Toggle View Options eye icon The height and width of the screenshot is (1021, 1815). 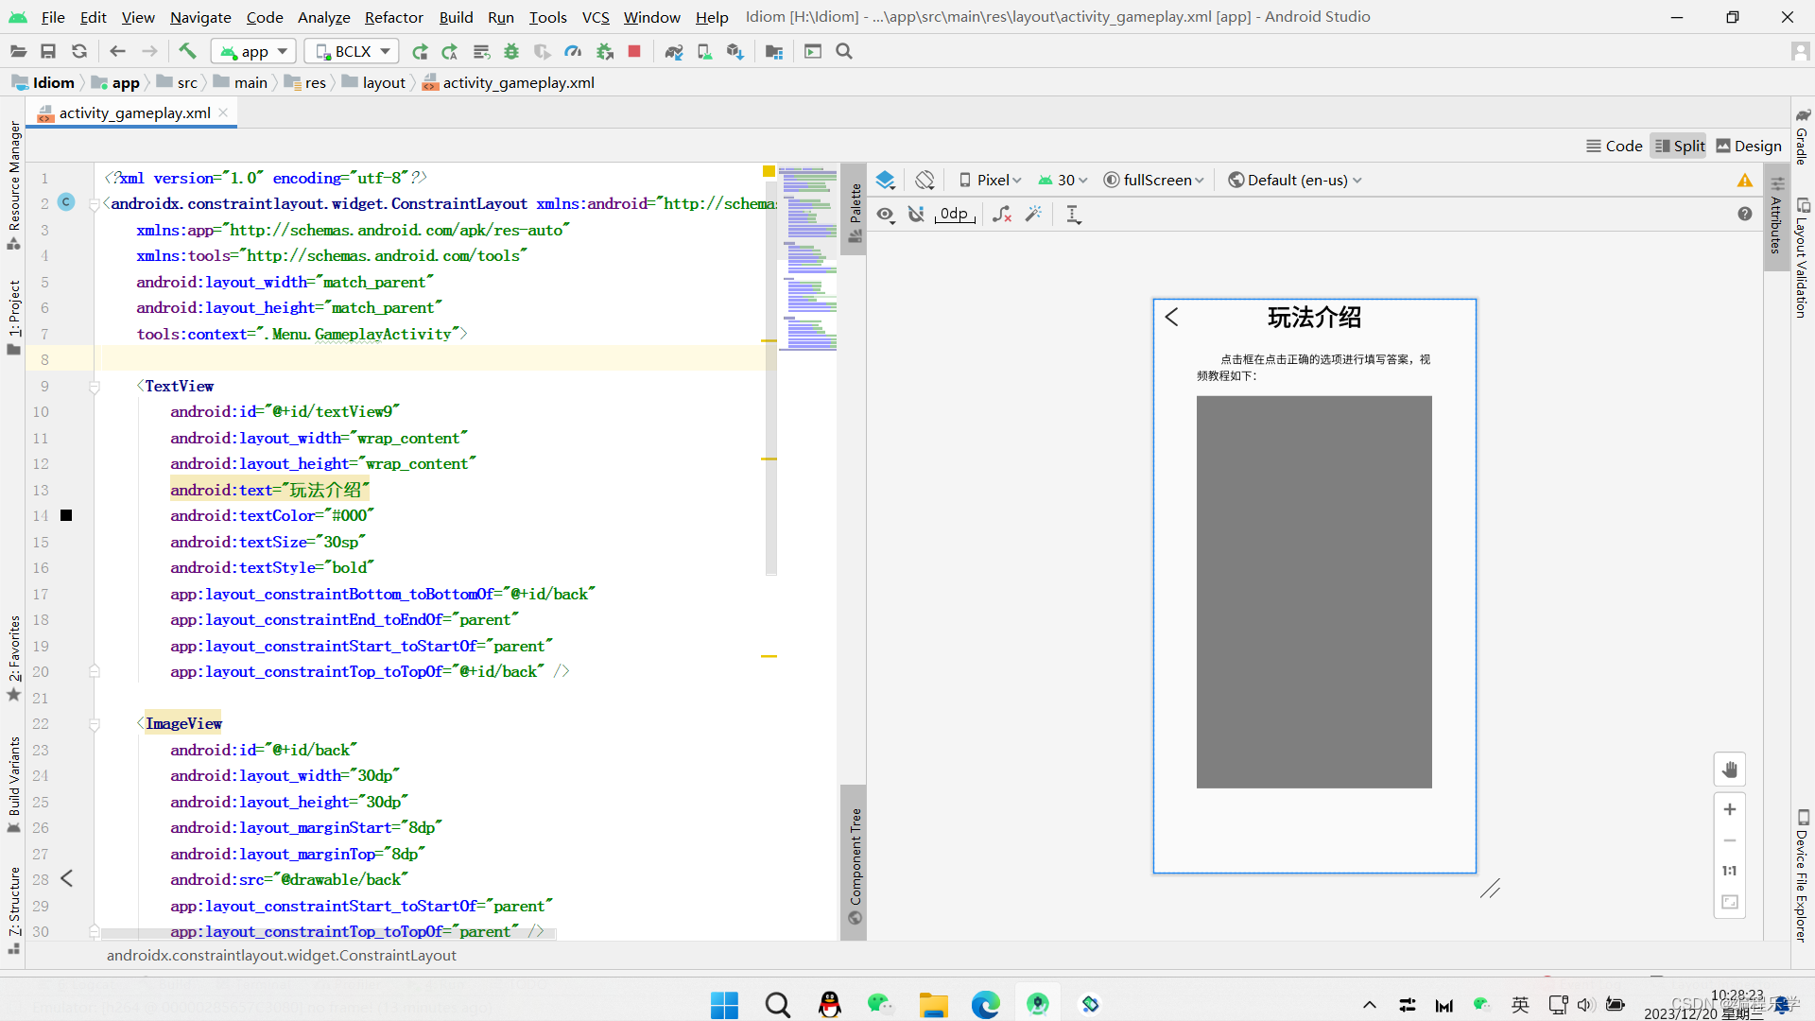click(x=885, y=215)
